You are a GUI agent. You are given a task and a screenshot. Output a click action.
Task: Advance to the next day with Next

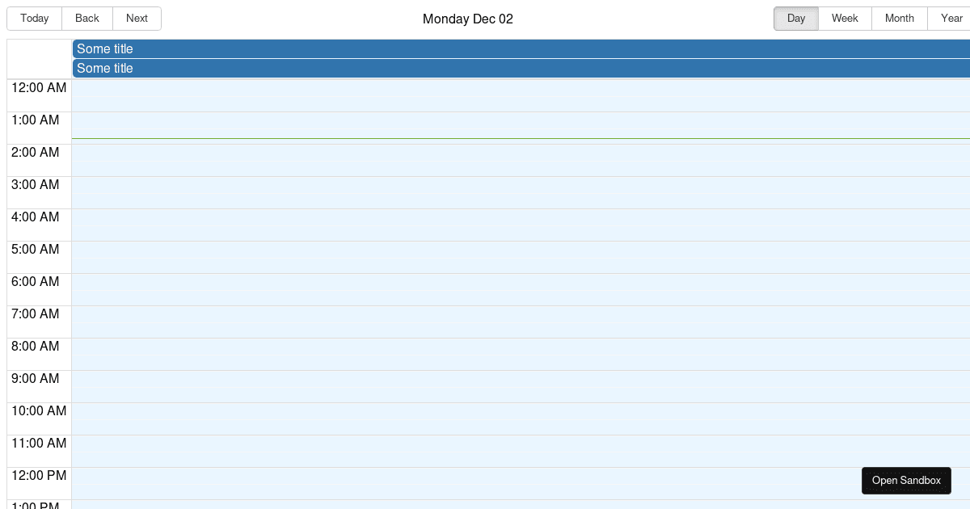pos(137,18)
